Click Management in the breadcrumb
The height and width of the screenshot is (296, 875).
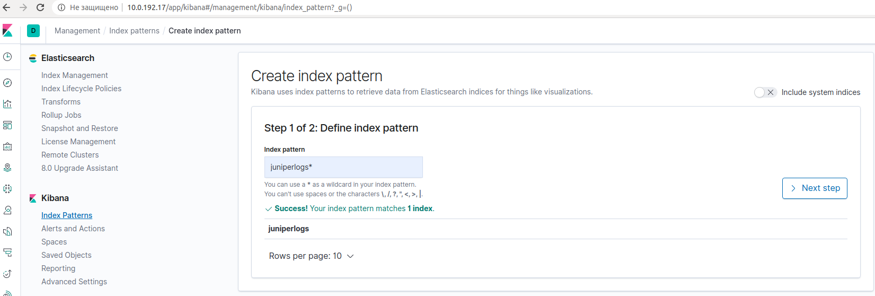click(77, 31)
